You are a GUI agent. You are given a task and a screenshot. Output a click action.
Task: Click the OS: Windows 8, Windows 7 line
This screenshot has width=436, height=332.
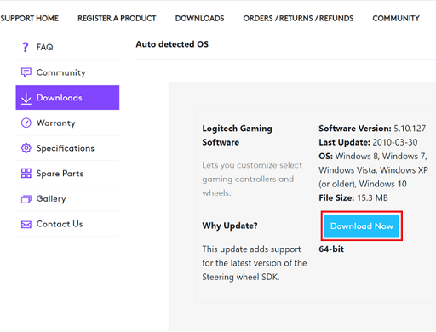tap(373, 156)
